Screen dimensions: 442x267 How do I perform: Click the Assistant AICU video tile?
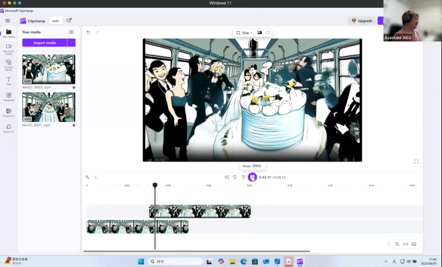[412, 21]
